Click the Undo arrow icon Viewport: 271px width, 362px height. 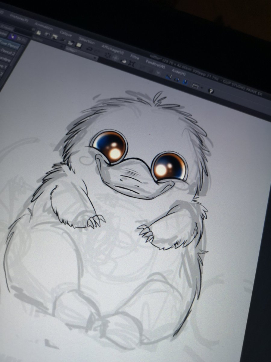click(90, 49)
